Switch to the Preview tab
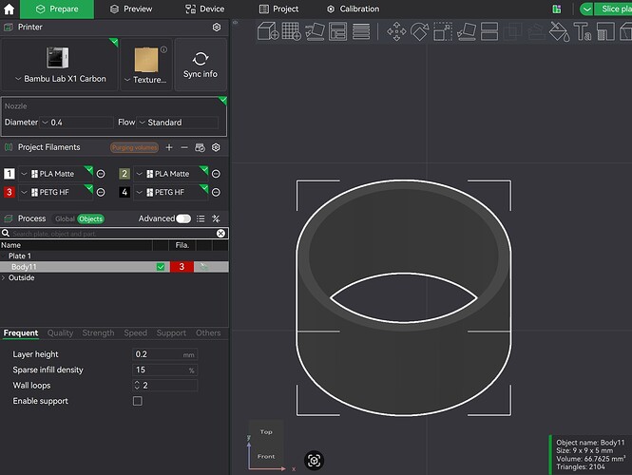 click(131, 9)
